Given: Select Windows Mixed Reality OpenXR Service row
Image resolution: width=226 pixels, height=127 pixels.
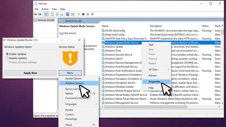Looking at the screenshot, I should click(161, 95).
